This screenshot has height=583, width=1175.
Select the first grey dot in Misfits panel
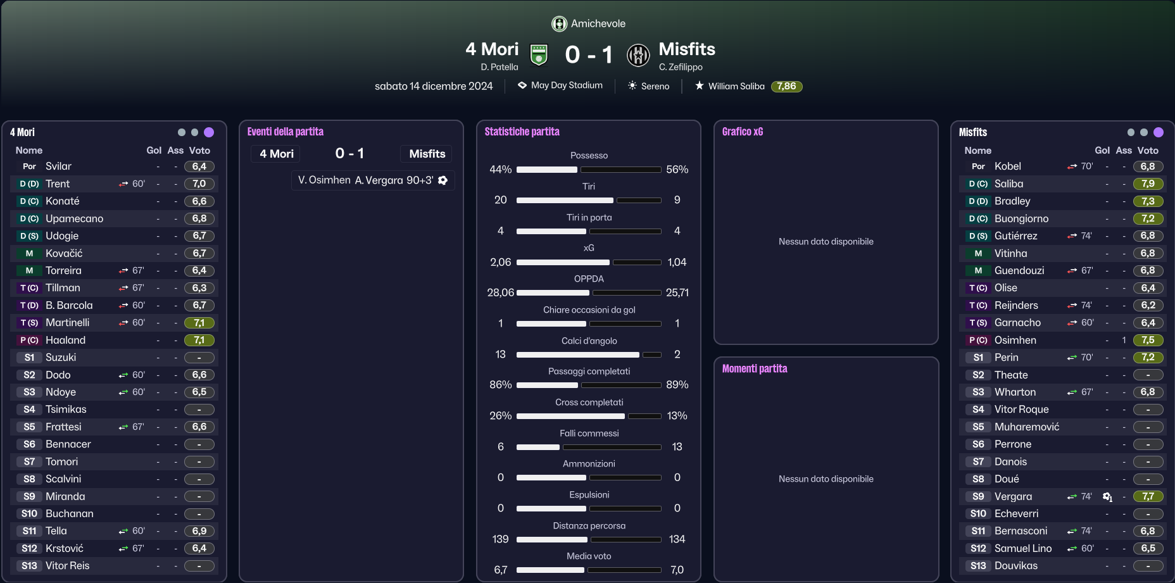[1131, 132]
